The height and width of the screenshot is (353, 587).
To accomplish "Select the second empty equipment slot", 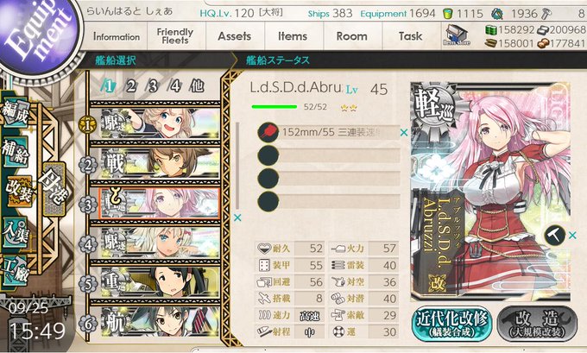I will [329, 178].
